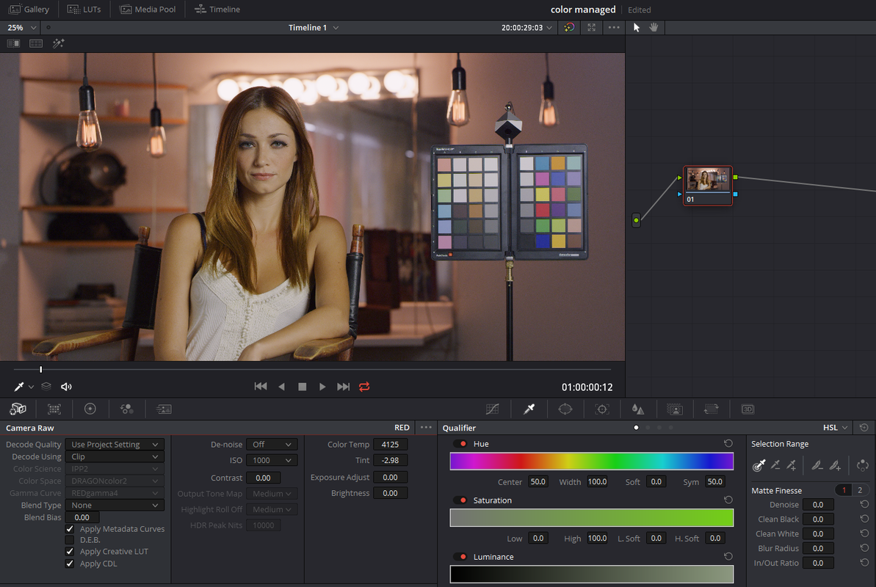Toggle loop playback icon
Viewport: 876px width, 587px height.
(x=364, y=387)
